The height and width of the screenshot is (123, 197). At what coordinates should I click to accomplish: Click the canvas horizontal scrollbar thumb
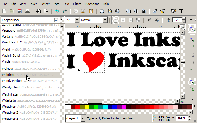(95, 101)
